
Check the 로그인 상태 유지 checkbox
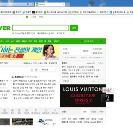click(63, 57)
